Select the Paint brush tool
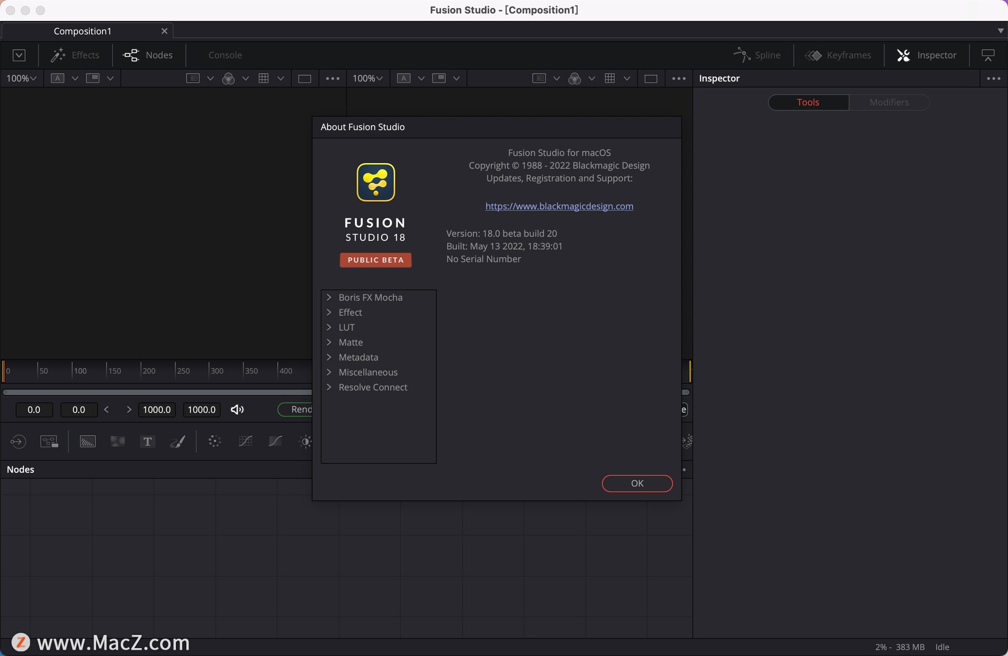Viewport: 1008px width, 656px height. (177, 441)
